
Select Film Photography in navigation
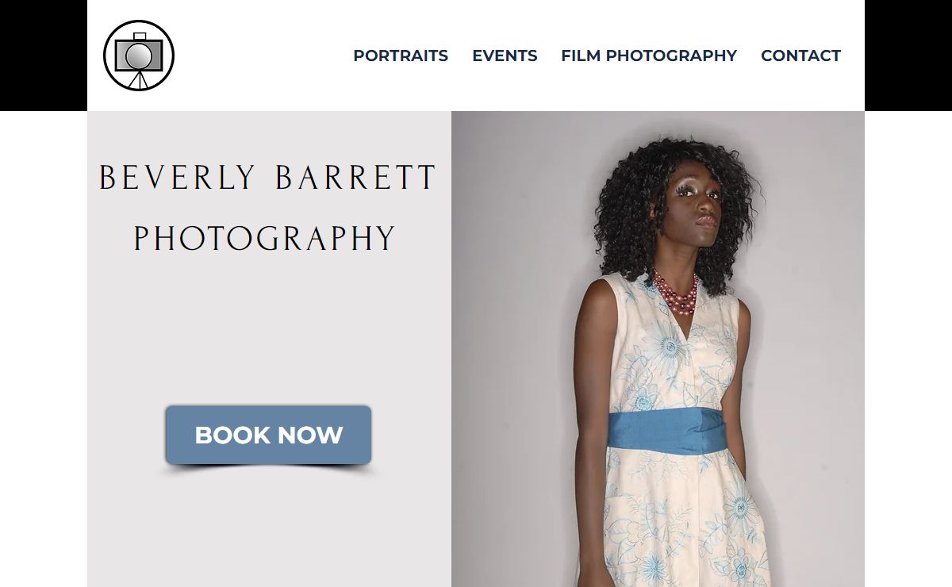(649, 56)
